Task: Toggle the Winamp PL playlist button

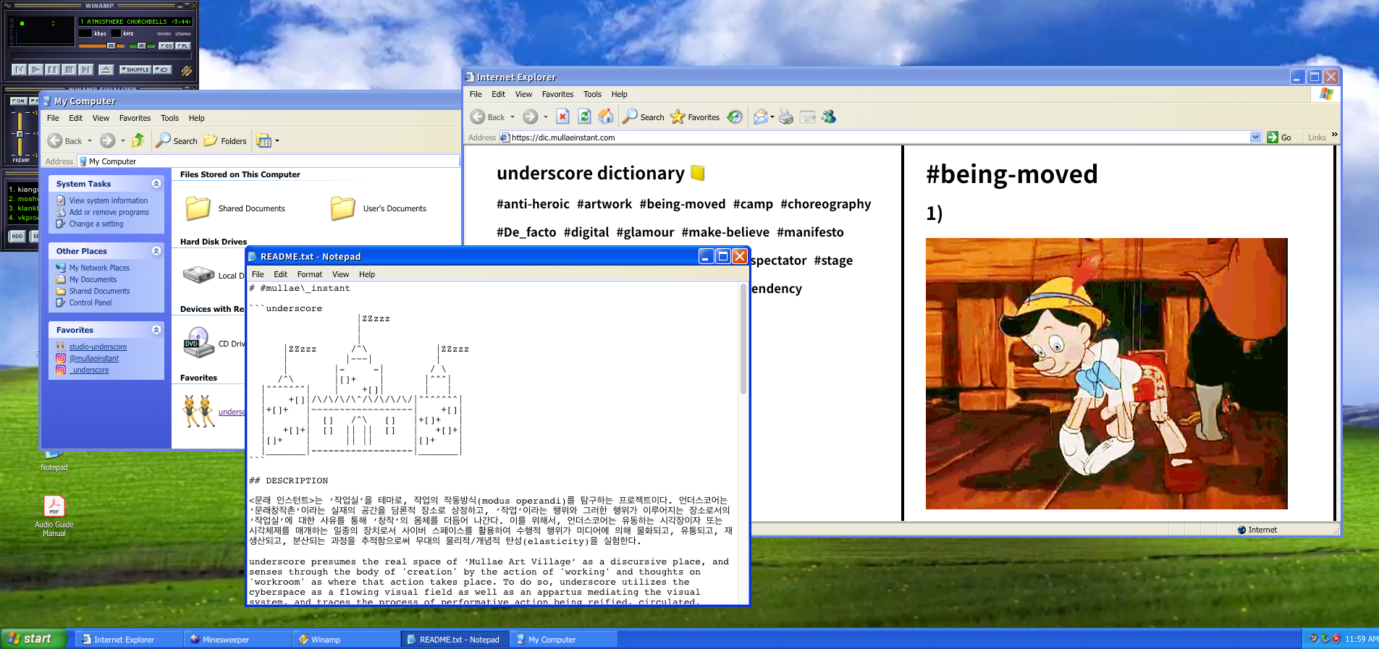Action: click(183, 46)
